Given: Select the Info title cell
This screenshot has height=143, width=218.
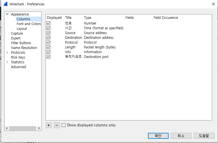Looking at the screenshot, I should coord(68,52).
